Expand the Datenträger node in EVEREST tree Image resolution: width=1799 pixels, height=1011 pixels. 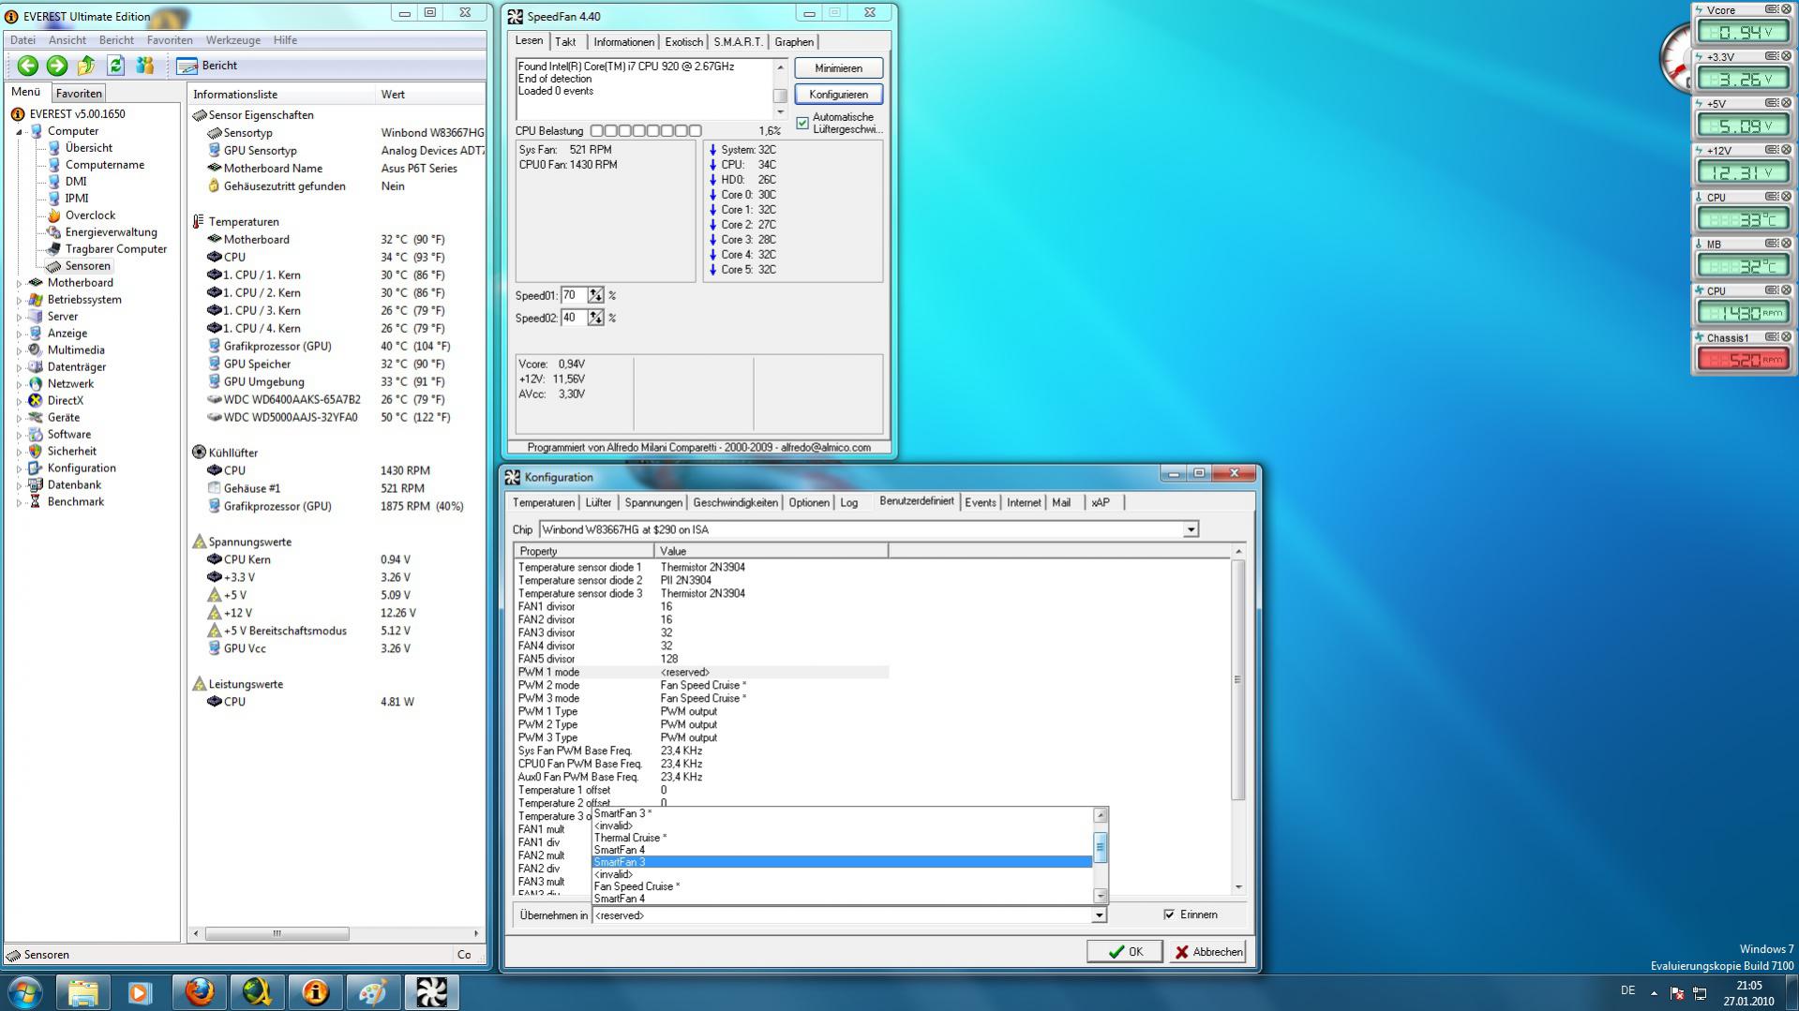click(19, 367)
